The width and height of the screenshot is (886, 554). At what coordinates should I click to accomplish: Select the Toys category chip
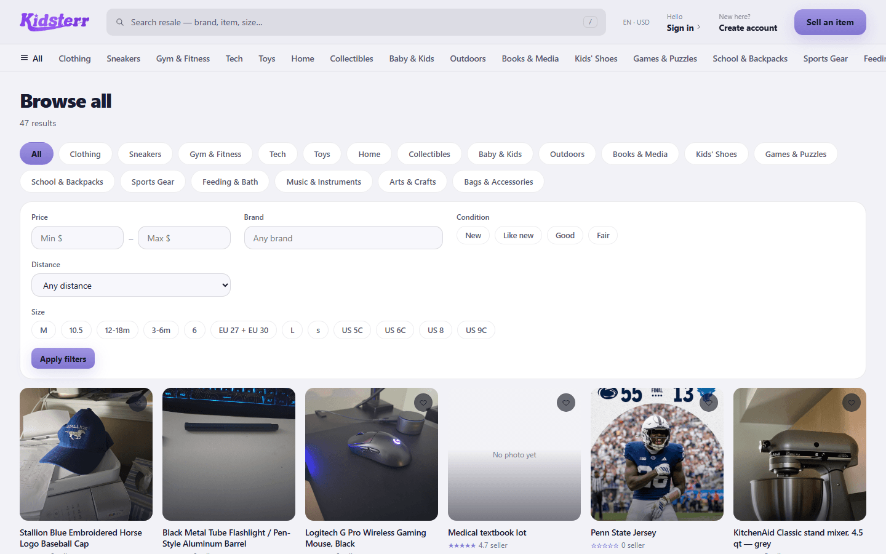[322, 154]
